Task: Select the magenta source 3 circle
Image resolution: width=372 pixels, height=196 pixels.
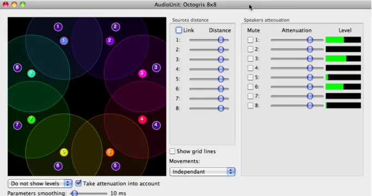Action: click(142, 73)
